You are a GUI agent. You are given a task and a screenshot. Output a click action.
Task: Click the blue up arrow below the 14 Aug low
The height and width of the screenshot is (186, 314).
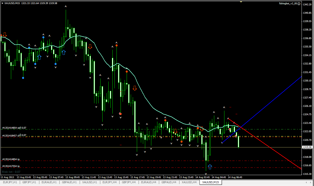210,167
